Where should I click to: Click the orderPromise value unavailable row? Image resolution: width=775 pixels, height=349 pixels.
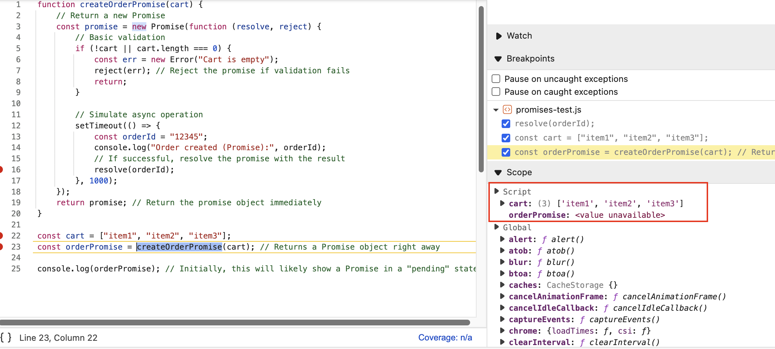(587, 215)
